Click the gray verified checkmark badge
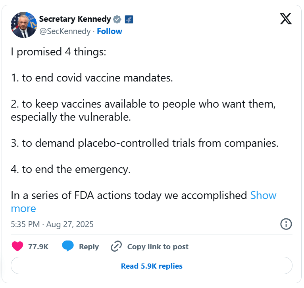304x288 pixels. [x=117, y=19]
